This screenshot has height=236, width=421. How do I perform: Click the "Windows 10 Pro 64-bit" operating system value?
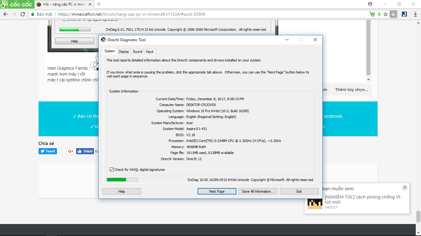(x=218, y=111)
